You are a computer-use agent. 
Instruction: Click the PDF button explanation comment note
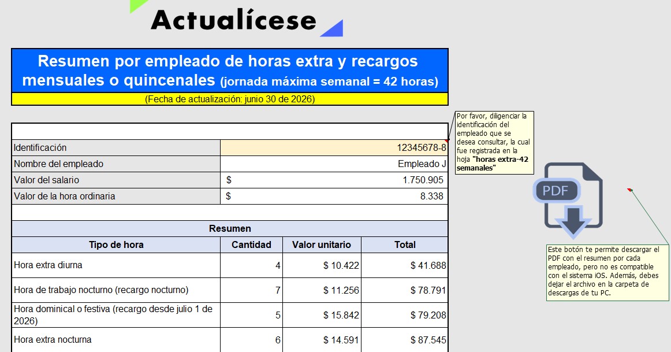607,272
